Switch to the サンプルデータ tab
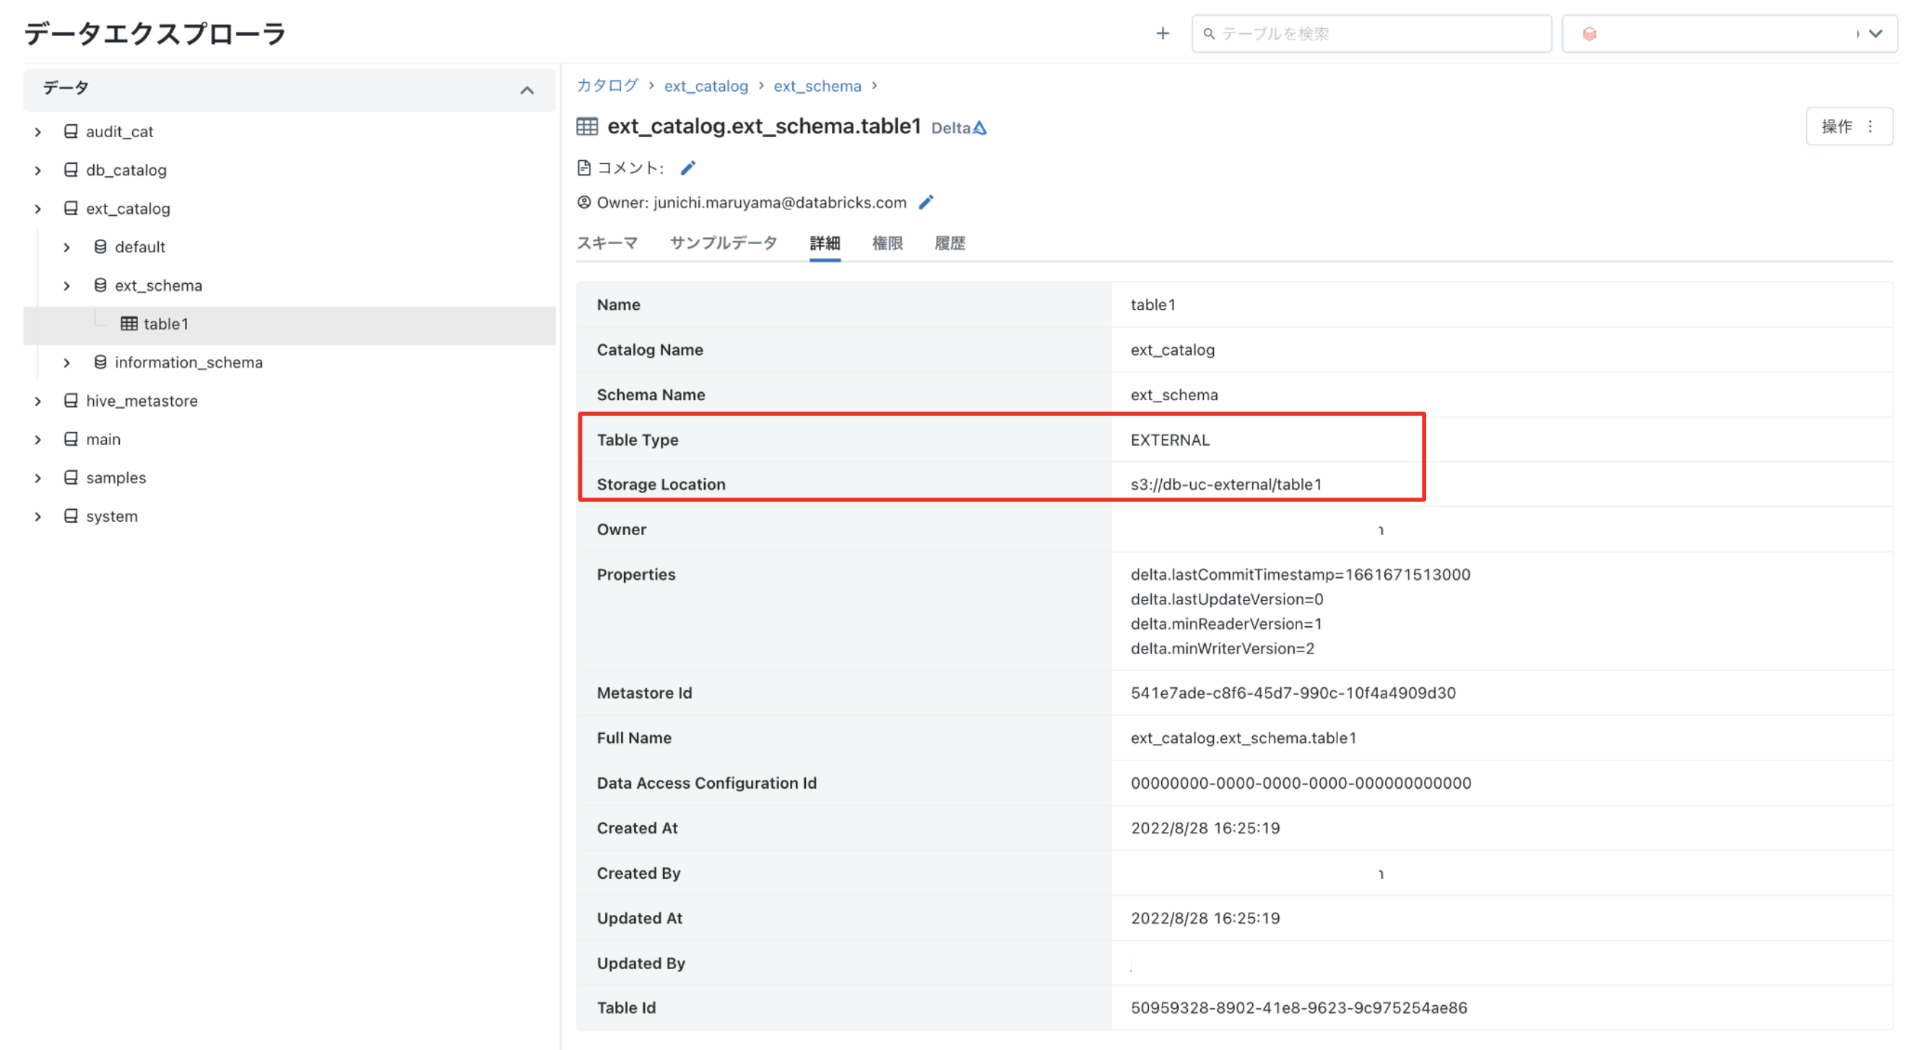This screenshot has height=1050, width=1918. [x=723, y=243]
